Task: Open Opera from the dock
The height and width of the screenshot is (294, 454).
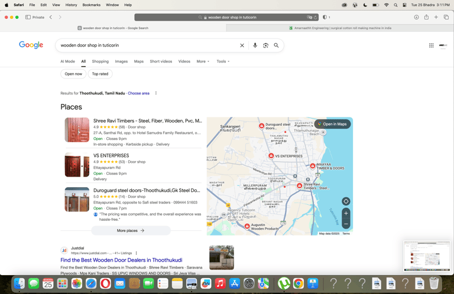Action: (105, 283)
